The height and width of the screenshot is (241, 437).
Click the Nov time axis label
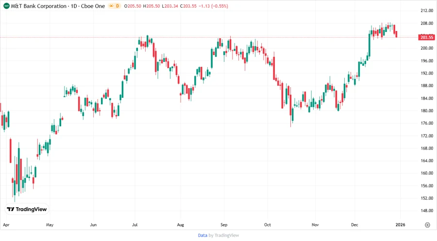point(315,225)
